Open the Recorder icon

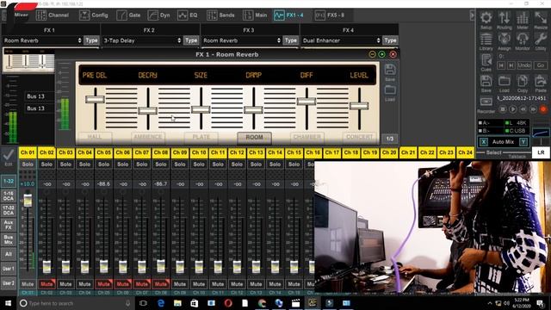click(486, 105)
